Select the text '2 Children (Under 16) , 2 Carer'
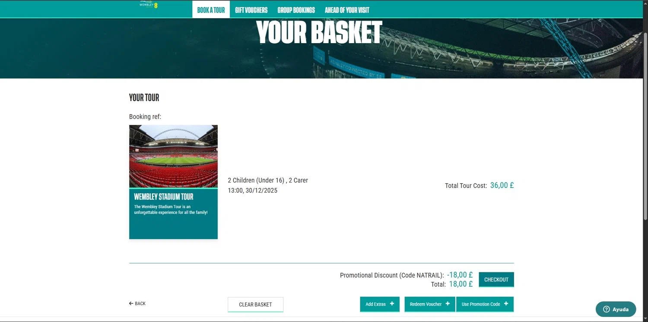Screen dimensions: 648x322 [x=268, y=180]
